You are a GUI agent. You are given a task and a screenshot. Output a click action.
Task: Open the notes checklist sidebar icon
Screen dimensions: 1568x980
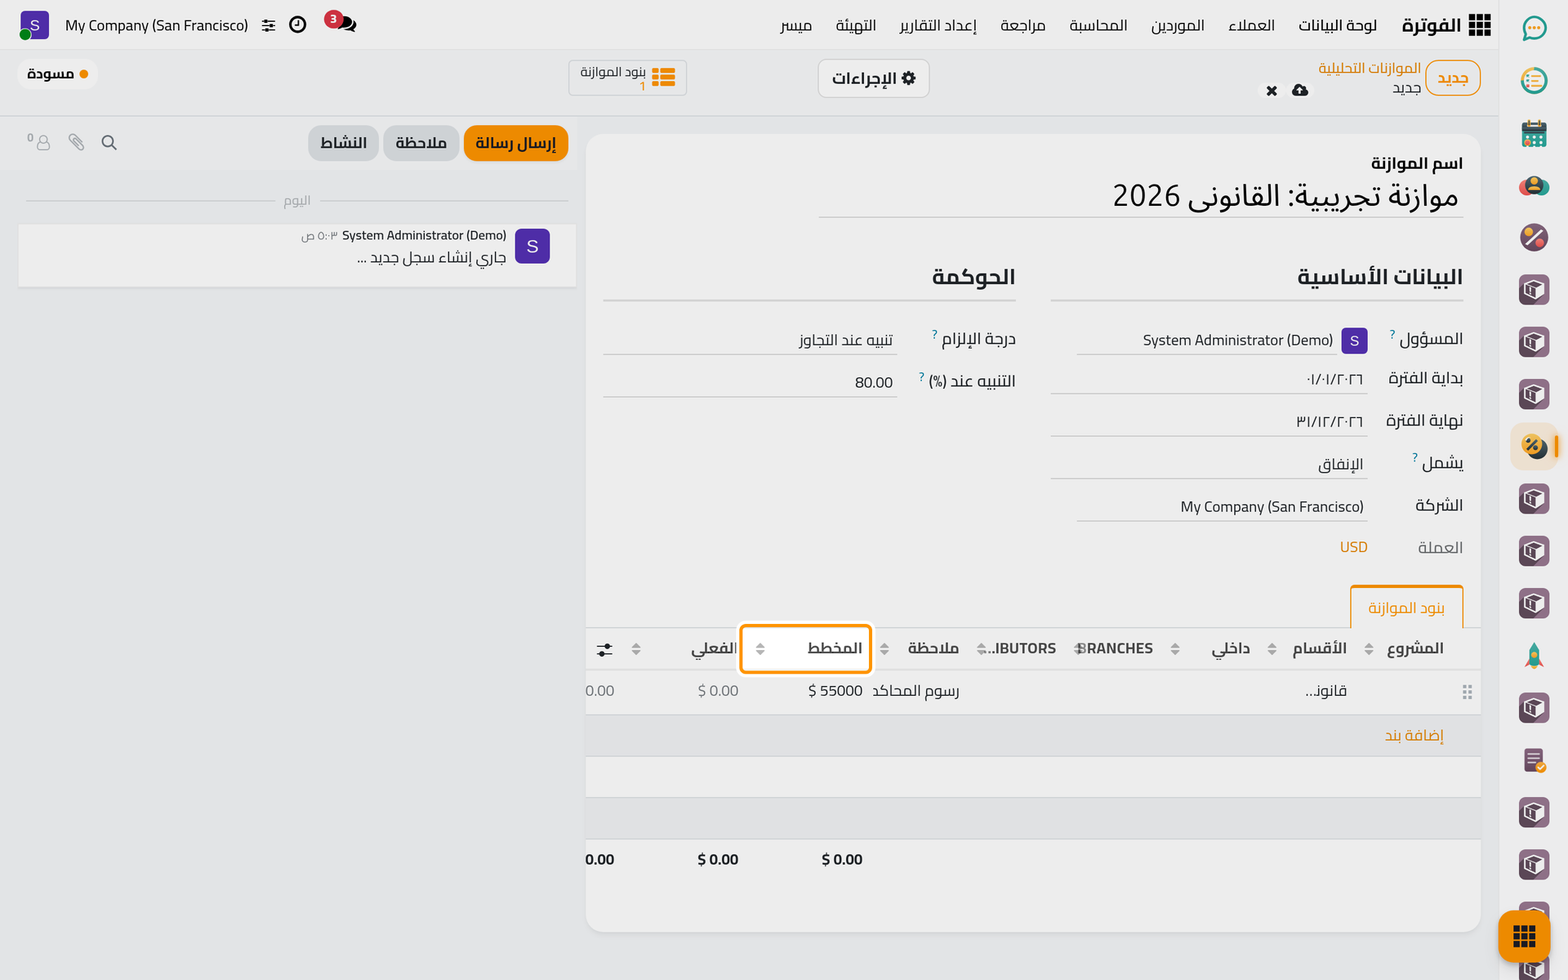click(1534, 760)
